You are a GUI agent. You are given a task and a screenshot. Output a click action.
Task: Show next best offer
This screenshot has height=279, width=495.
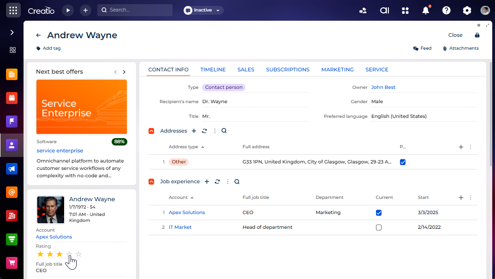(x=124, y=72)
